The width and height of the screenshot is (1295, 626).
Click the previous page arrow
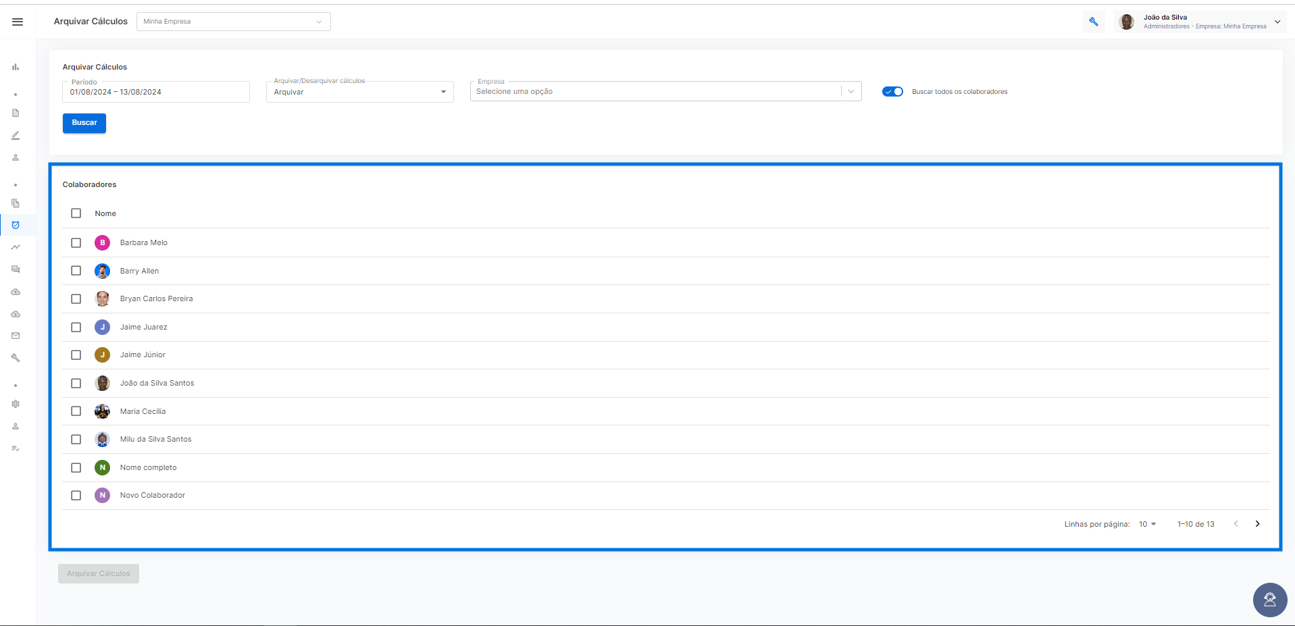click(1236, 524)
